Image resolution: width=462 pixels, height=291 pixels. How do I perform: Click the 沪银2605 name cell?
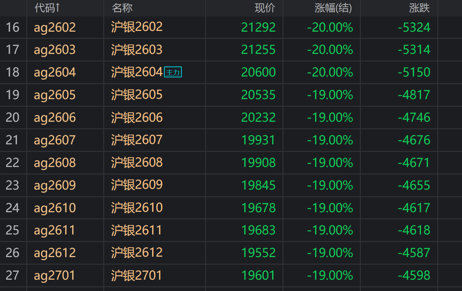(x=137, y=95)
